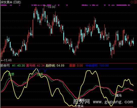Select the chart title 深发展A (日线)
The width and height of the screenshot is (137, 108).
(11, 2)
